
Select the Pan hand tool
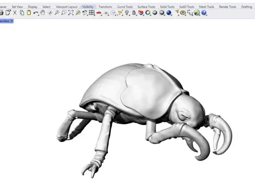coord(43,13)
